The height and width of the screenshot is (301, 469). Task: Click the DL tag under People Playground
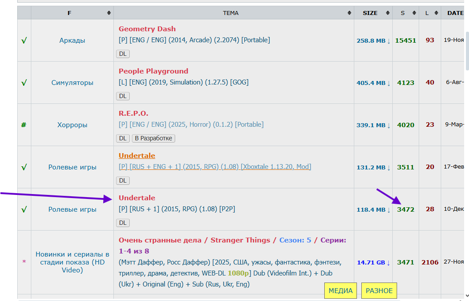(x=123, y=96)
